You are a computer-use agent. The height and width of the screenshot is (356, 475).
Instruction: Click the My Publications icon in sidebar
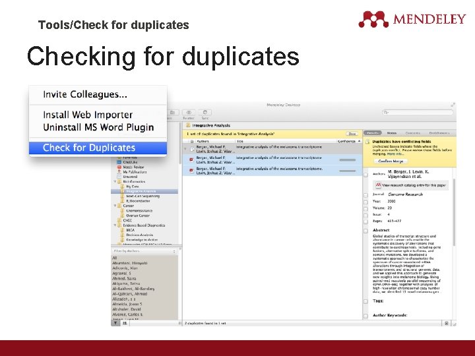(x=119, y=171)
